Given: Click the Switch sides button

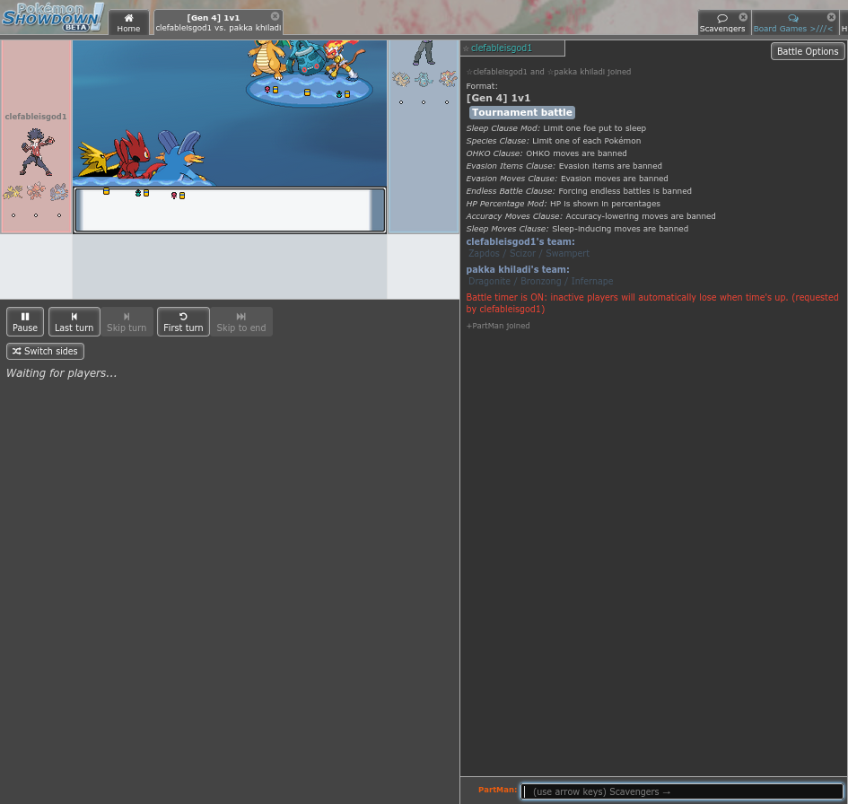Looking at the screenshot, I should tap(46, 352).
